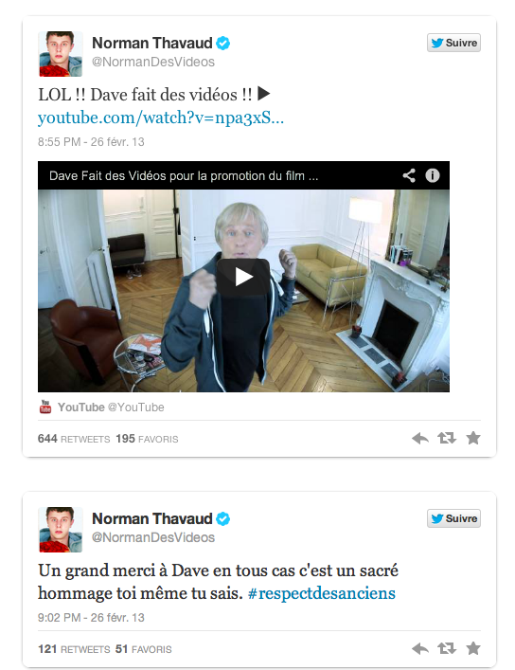Viewport: 515px width, 670px height.
Task: Open Norman Thavaud's avatar in first tweet
Action: [x=61, y=54]
